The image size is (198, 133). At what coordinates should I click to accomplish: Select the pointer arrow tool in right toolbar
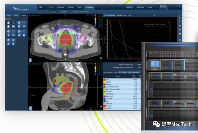(180, 17)
